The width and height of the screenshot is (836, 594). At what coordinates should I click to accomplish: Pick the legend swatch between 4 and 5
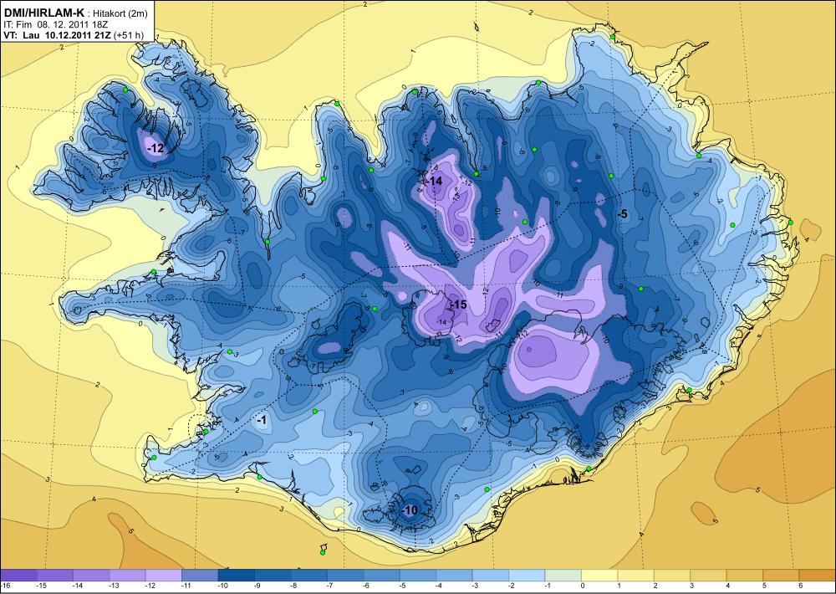point(744,575)
